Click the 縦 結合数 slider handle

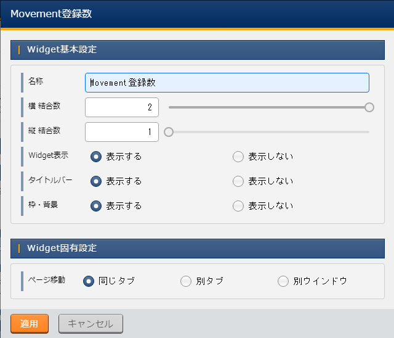(x=169, y=132)
